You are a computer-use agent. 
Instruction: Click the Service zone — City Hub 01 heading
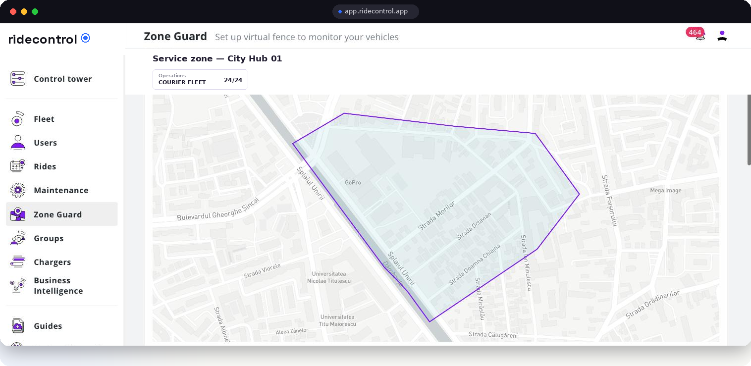(217, 58)
